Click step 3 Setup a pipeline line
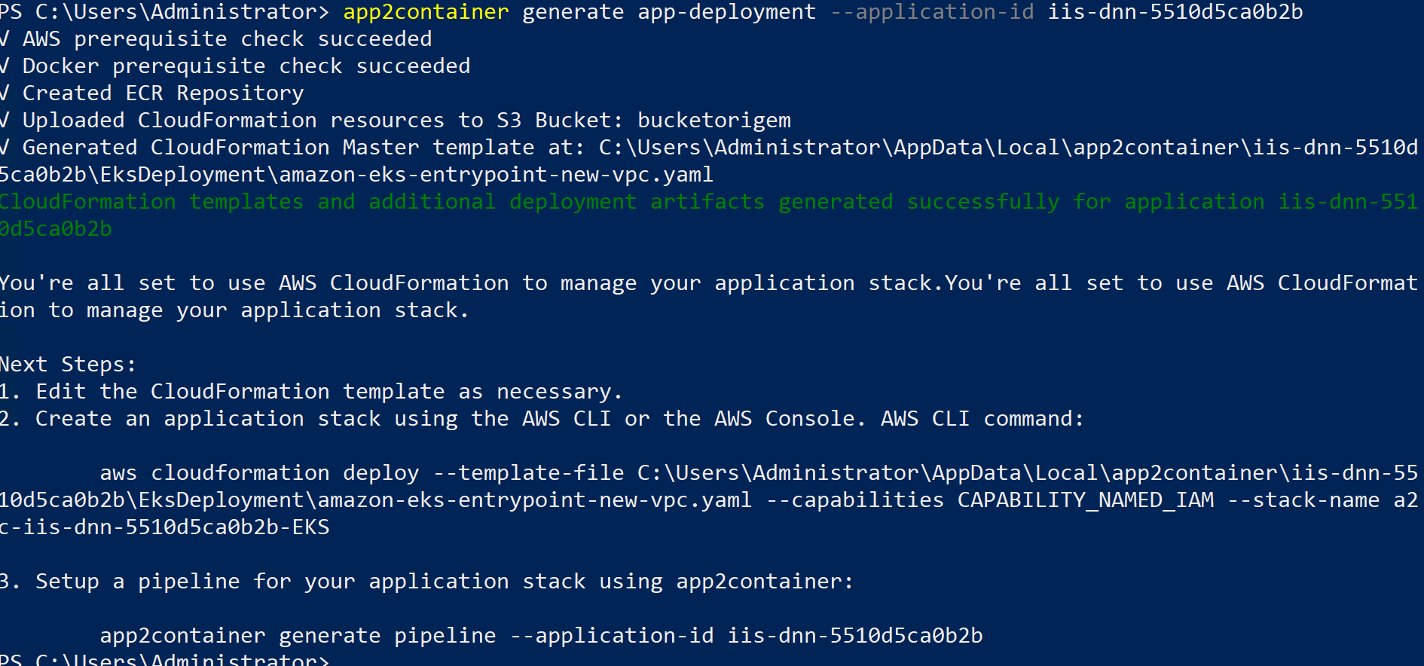The height and width of the screenshot is (666, 1424). coord(426,582)
